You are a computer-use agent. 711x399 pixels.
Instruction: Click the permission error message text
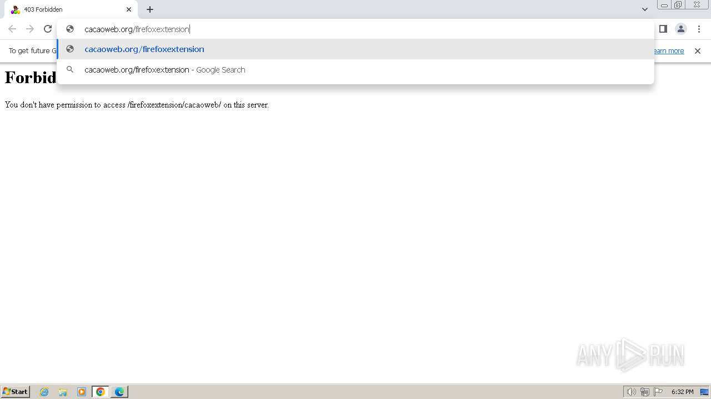coord(137,105)
